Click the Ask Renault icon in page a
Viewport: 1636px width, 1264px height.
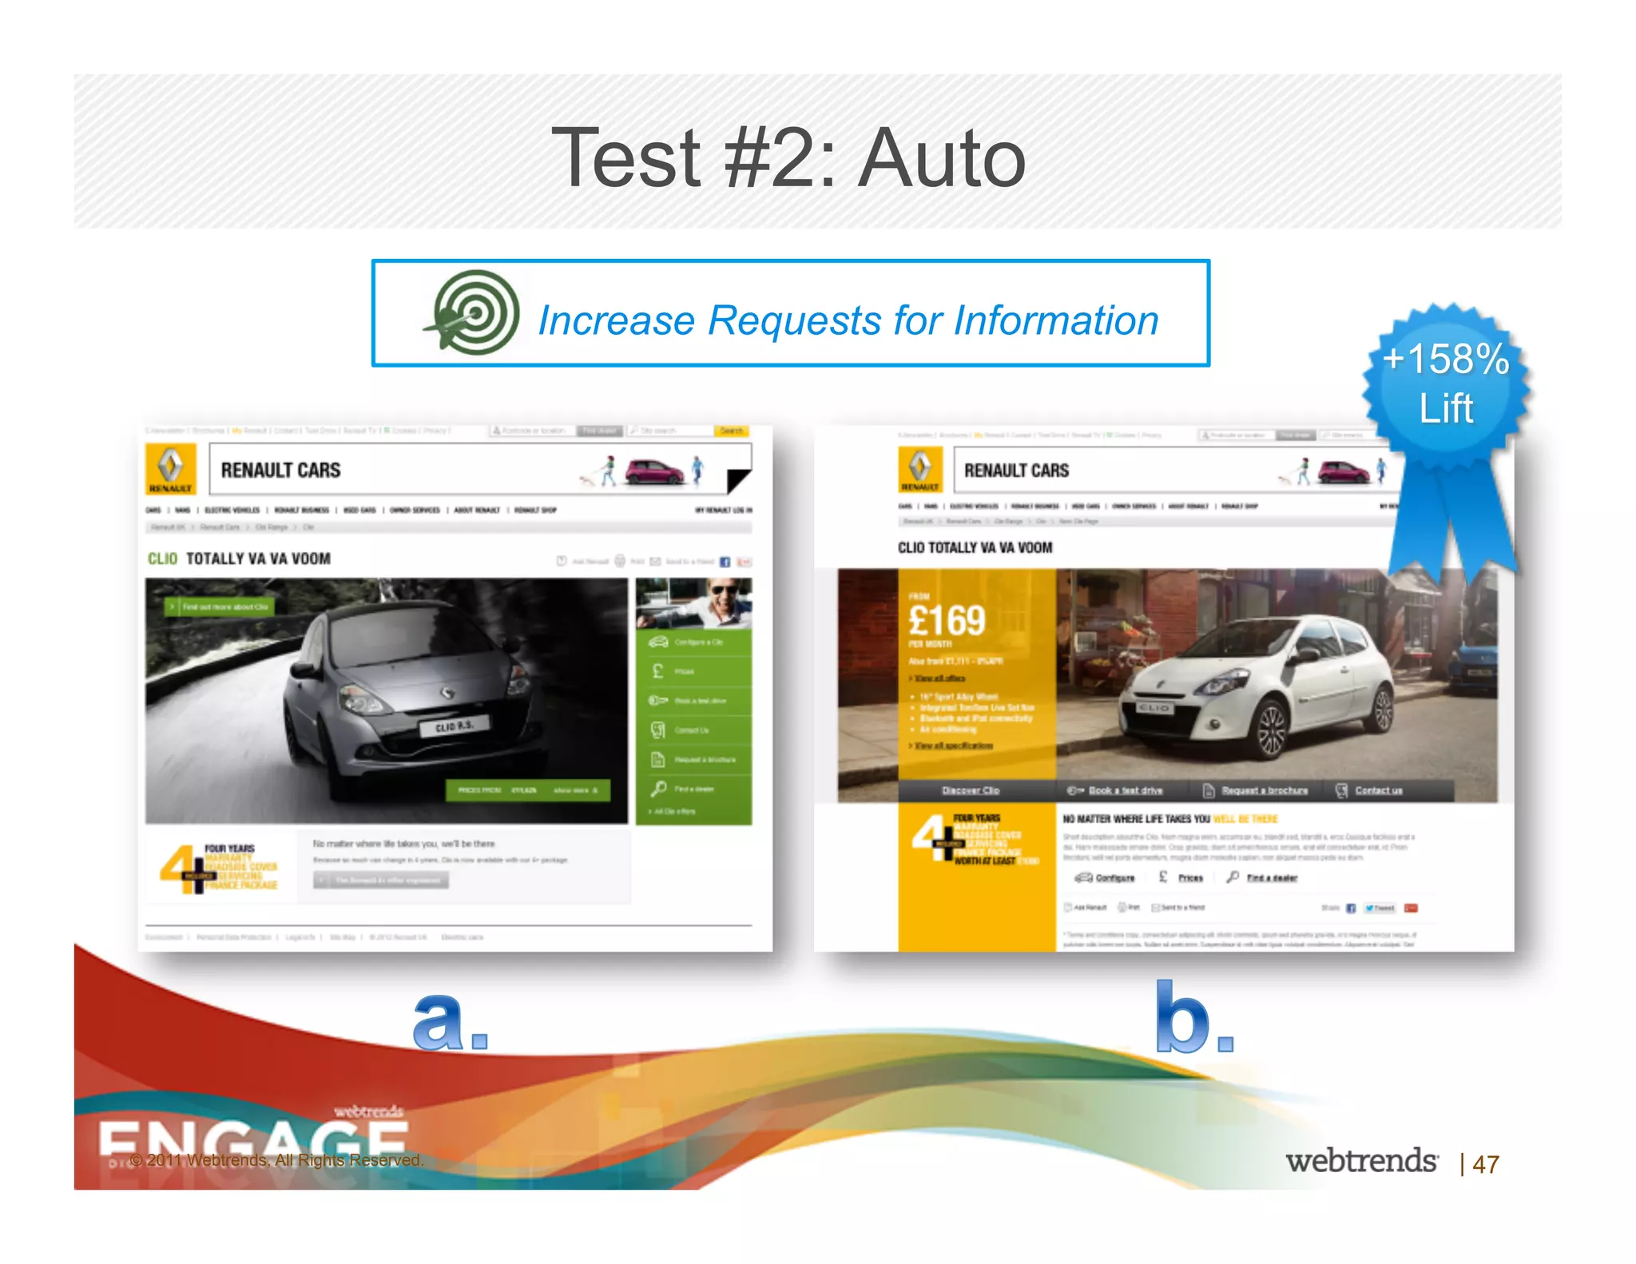(x=562, y=561)
